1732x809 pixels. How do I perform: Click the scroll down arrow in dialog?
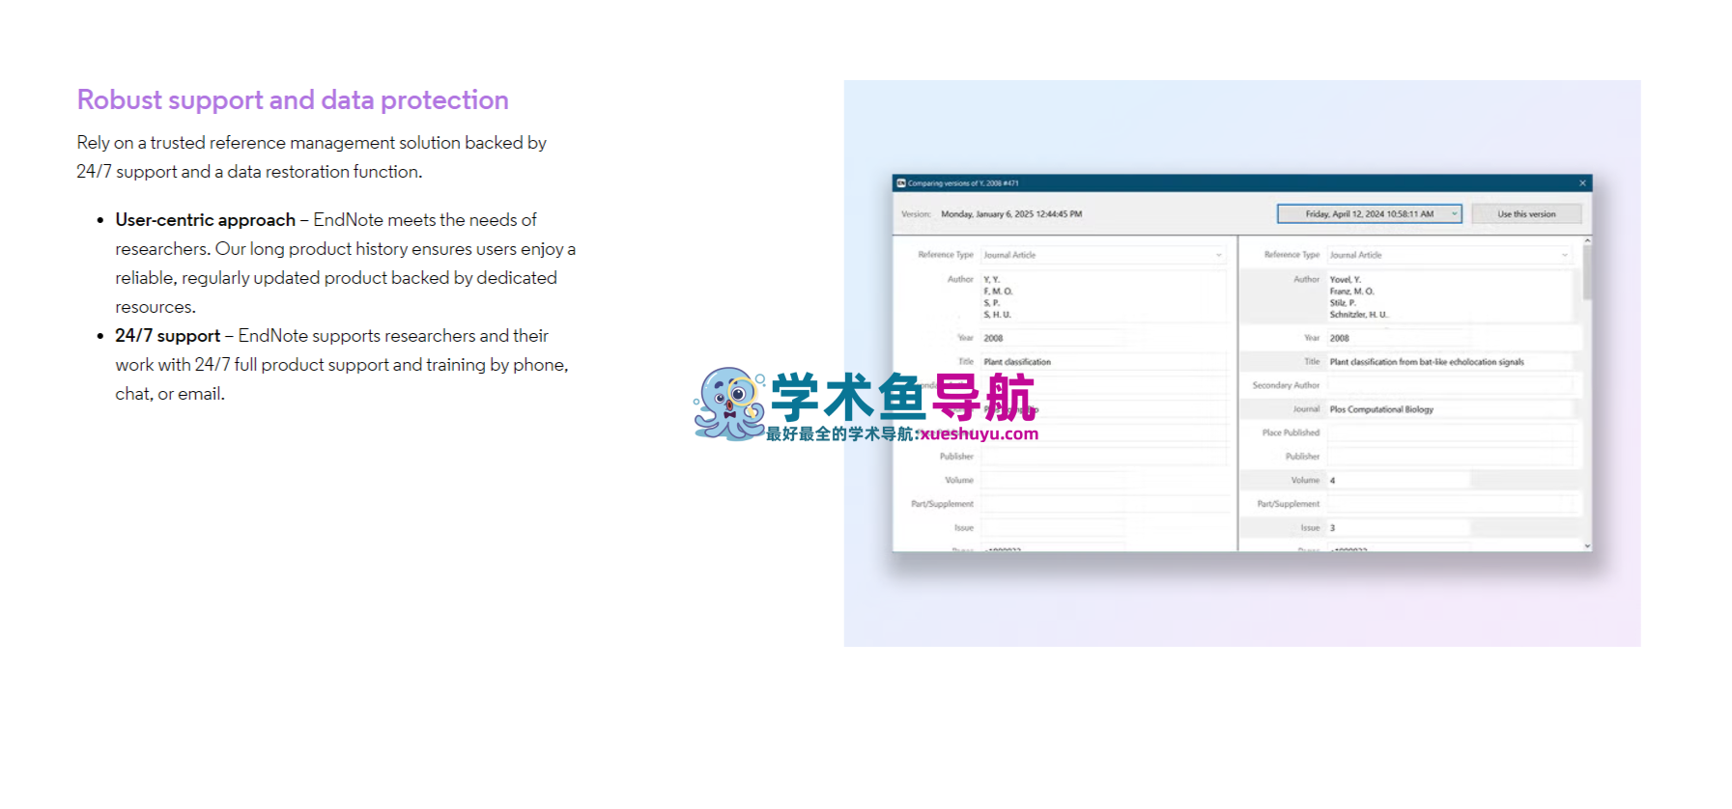click(1587, 546)
